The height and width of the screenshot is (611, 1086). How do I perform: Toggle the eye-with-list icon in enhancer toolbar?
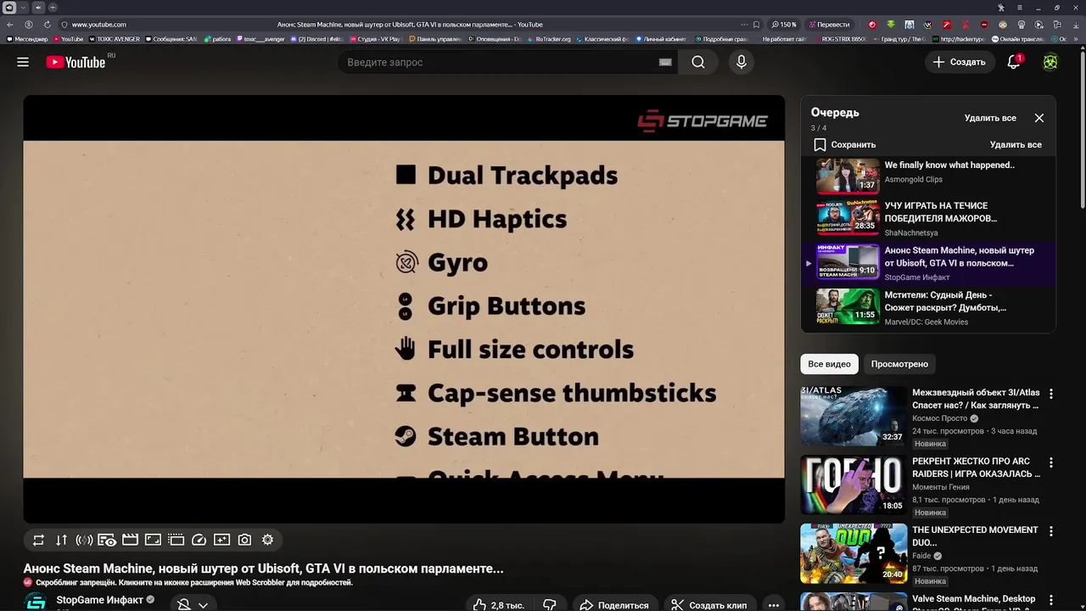pyautogui.click(x=107, y=540)
